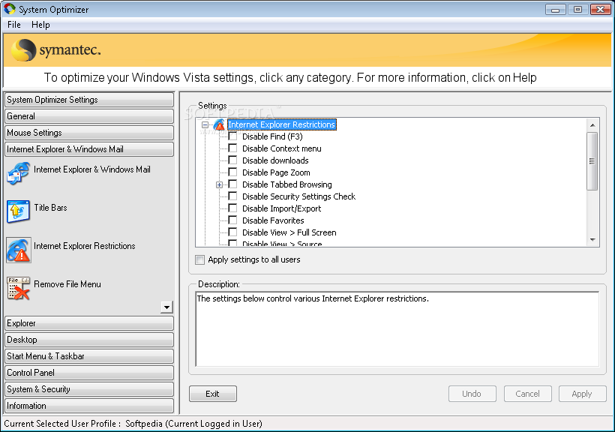The height and width of the screenshot is (432, 615).
Task: Expand the Explorer section
Action: [89, 323]
